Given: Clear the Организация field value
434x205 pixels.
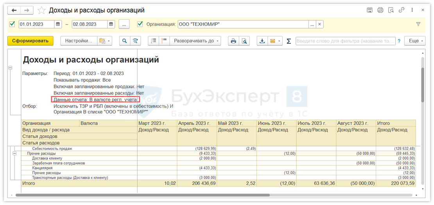Looking at the screenshot, I should click(319, 24).
